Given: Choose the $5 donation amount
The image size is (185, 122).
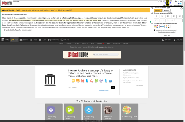Looking at the screenshot, I should tap(157, 16).
